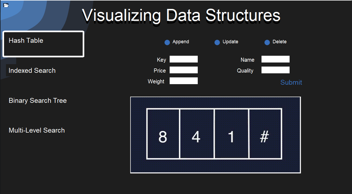Select the hash table cell containing 4
Image resolution: width=352 pixels, height=194 pixels.
pos(197,133)
